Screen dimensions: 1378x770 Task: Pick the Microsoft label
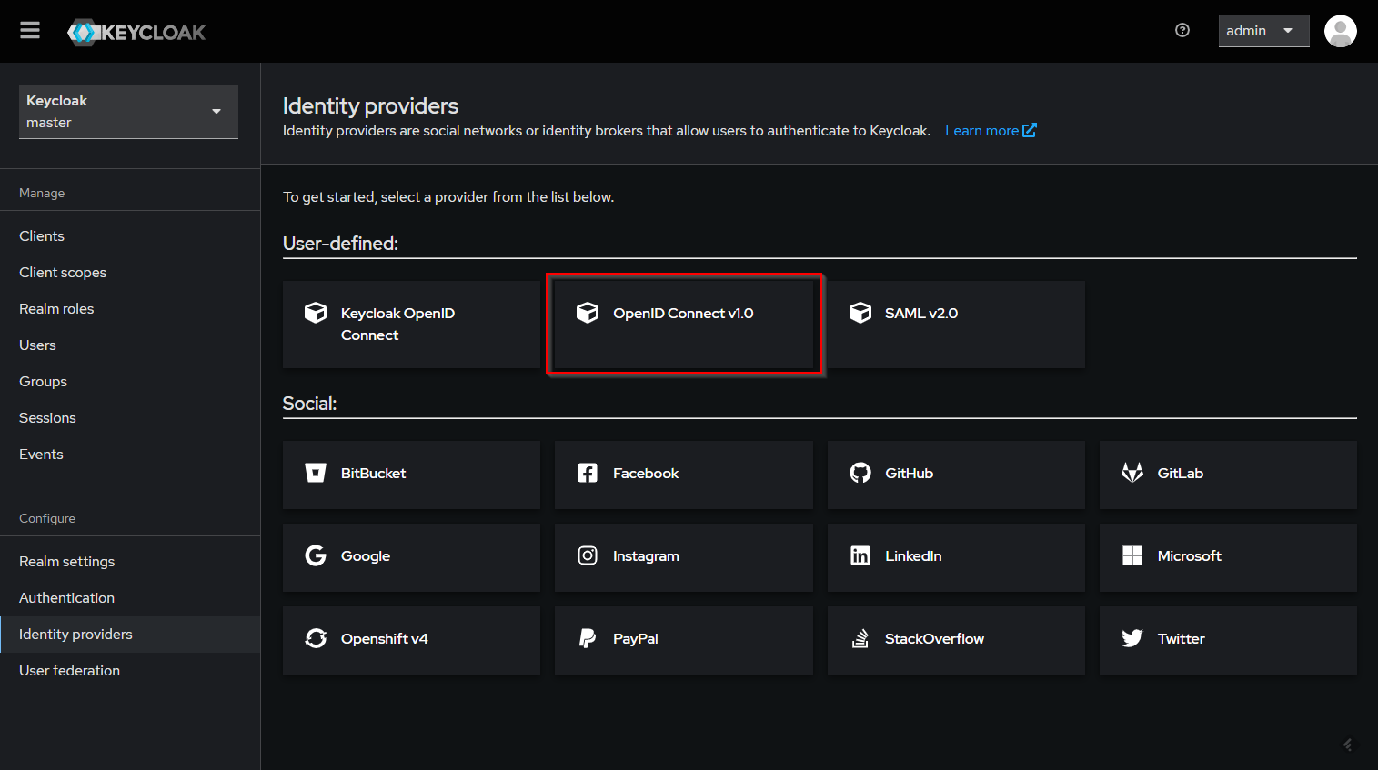[1189, 555]
